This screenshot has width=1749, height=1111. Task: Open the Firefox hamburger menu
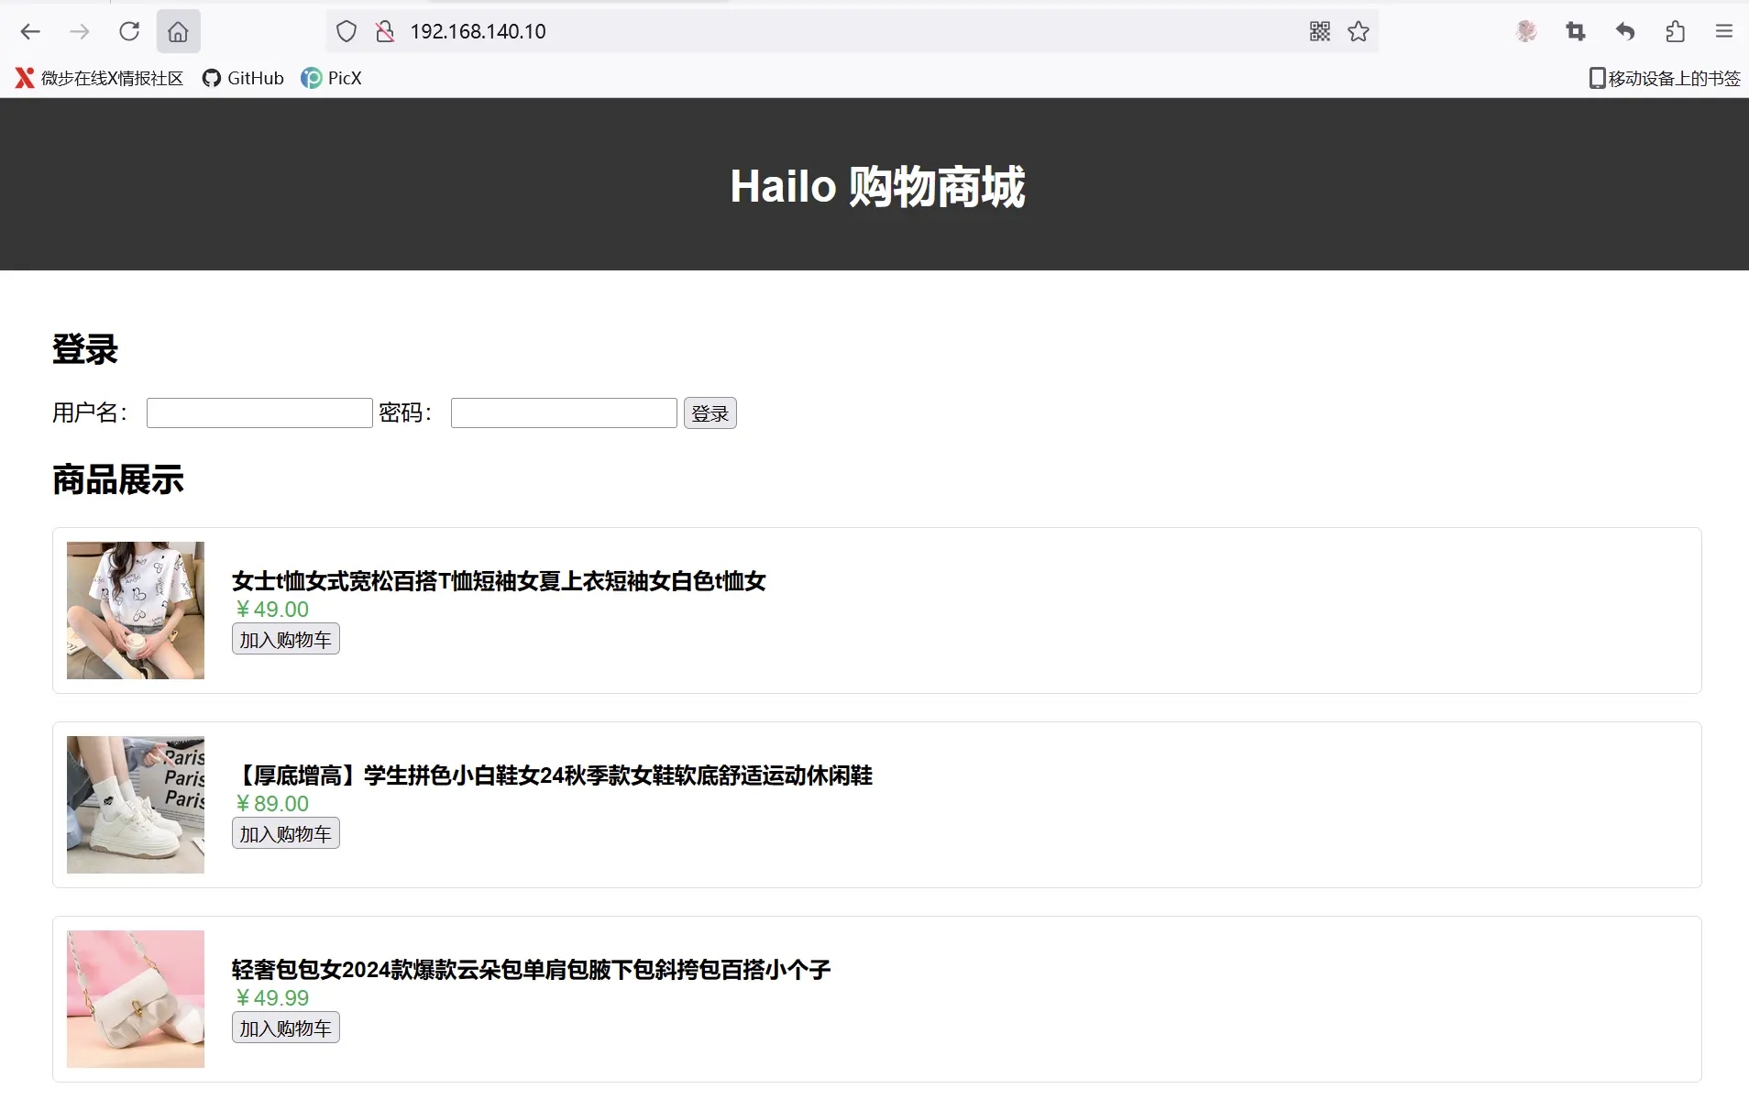coord(1724,31)
